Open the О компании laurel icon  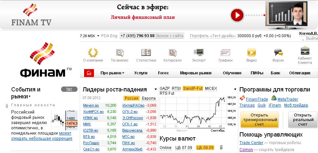point(93,52)
